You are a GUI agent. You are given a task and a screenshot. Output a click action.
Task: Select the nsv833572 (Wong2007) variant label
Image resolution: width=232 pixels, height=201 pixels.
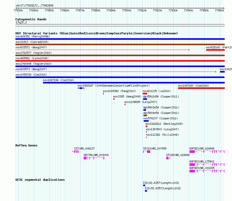pos(31,47)
